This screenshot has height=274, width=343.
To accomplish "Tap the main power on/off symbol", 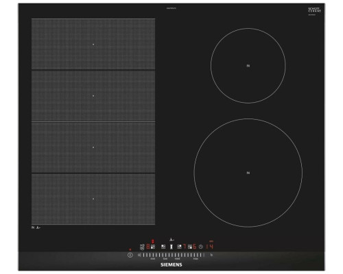I will click(130, 255).
